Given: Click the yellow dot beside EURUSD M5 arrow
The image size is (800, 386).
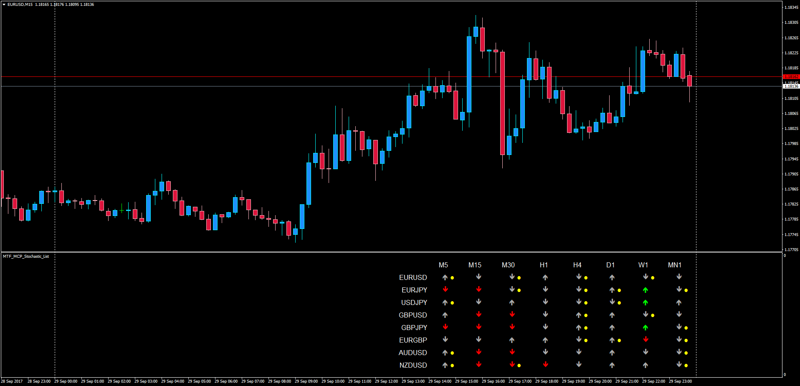Looking at the screenshot, I should 452,278.
